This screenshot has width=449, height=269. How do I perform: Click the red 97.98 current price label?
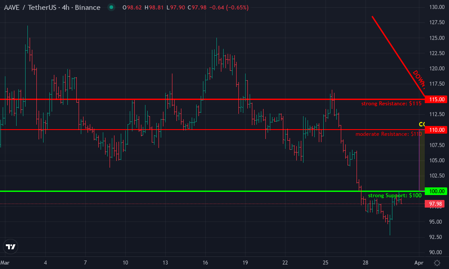434,204
